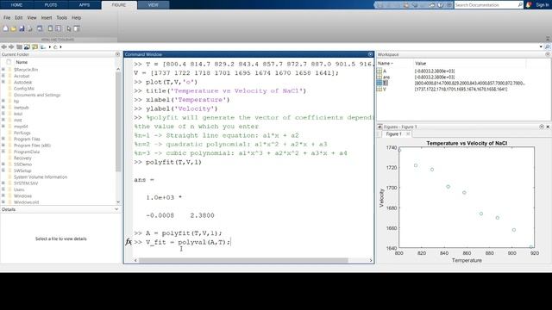Go back with the folder navigation arrow
The height and width of the screenshot is (310, 552).
click(3, 46)
